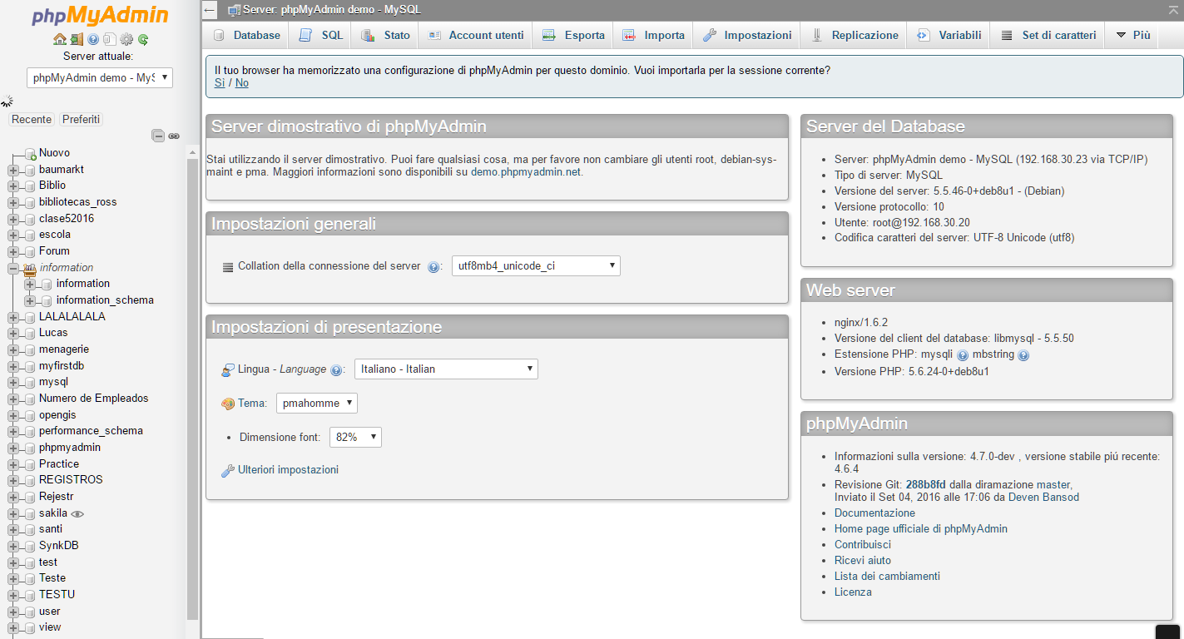This screenshot has height=639, width=1184.
Task: Click help icon beside Collation label
Action: [433, 267]
